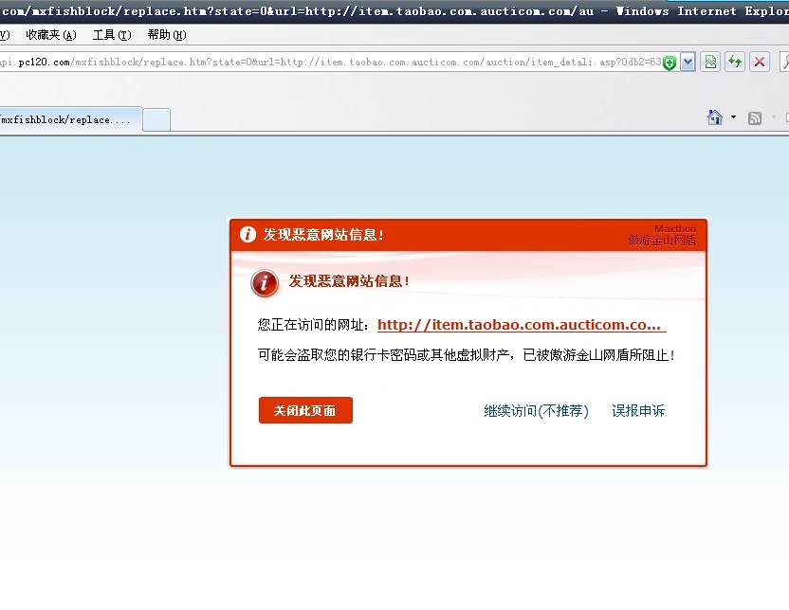Click the green security shield icon in address bar
Screen dimensions: 789x610
pos(670,63)
